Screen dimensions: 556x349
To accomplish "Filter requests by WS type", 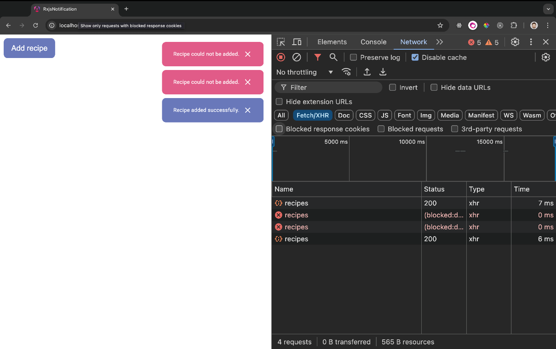I will coord(509,115).
